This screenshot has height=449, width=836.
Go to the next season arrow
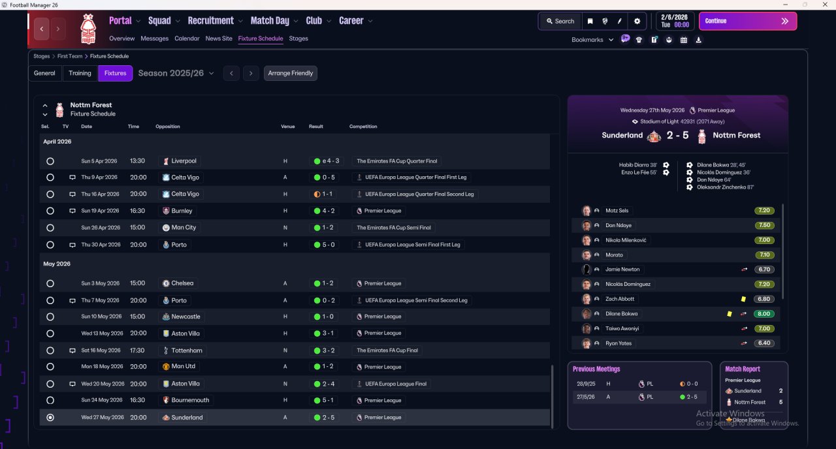[251, 73]
